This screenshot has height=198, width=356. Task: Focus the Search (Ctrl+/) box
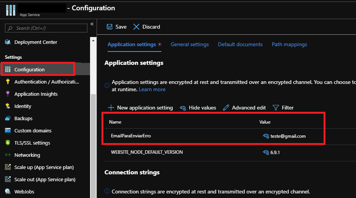click(x=46, y=28)
